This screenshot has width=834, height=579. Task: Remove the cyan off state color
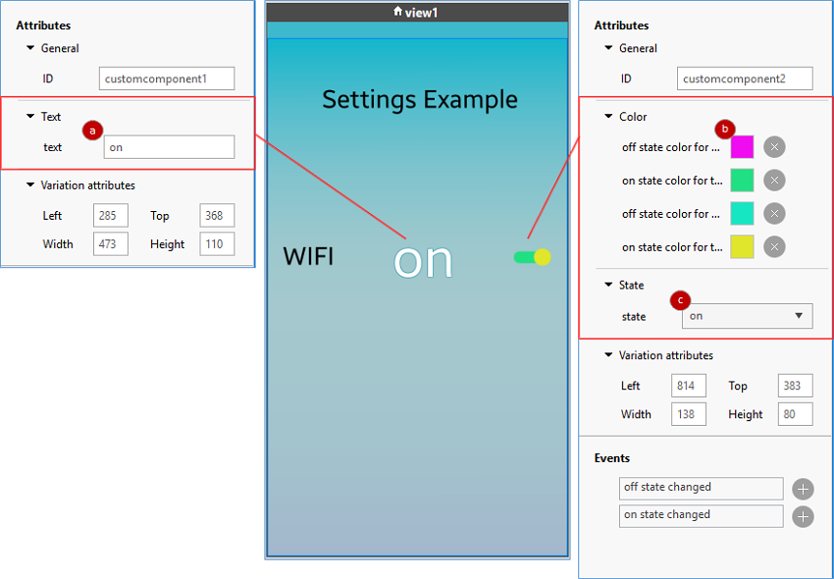click(x=774, y=213)
